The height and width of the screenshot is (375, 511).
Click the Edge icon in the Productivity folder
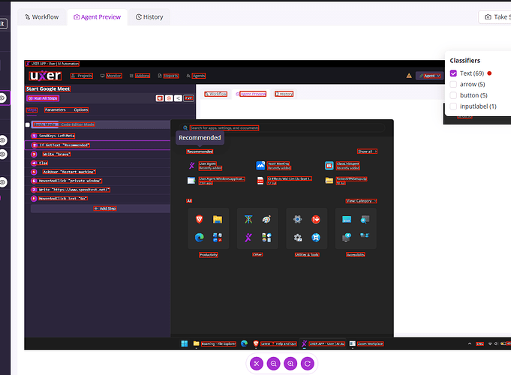[200, 238]
